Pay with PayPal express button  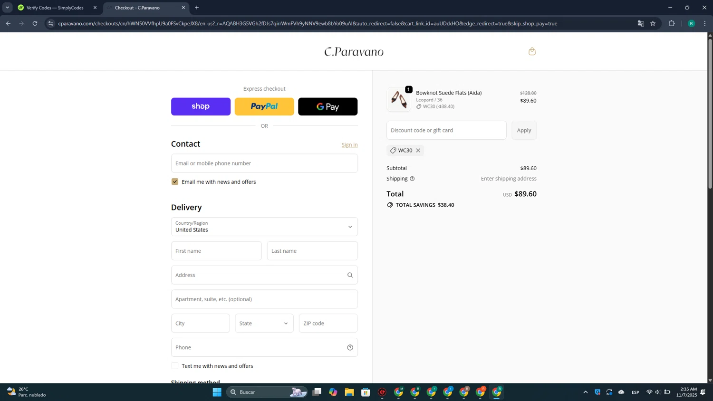pos(264,106)
